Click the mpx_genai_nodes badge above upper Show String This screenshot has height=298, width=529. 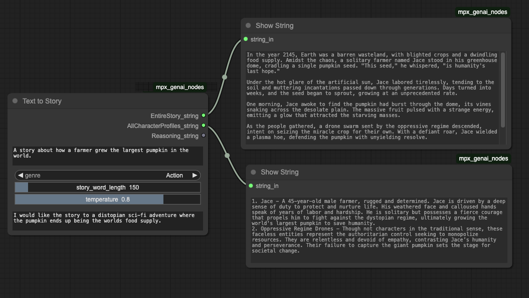(482, 12)
